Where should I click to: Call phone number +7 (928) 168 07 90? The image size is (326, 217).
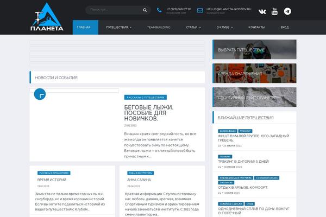[179, 9]
